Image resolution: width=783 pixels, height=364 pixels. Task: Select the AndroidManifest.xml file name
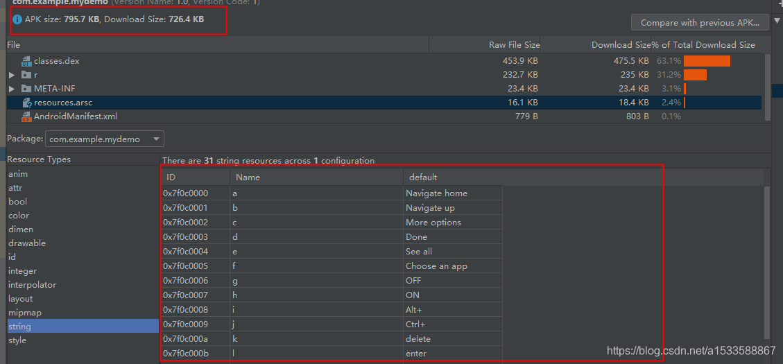click(76, 117)
